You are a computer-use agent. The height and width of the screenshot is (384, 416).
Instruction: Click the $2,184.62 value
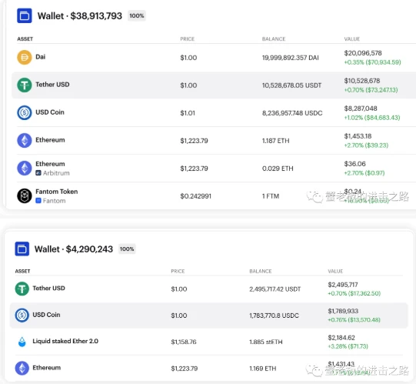coord(341,338)
